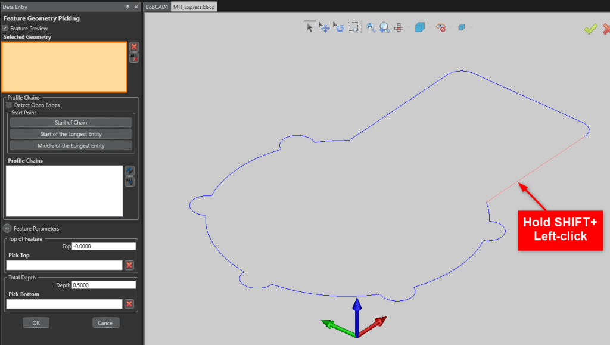Select the Mill_Express.bbcd tab
The width and height of the screenshot is (610, 345).
pos(193,7)
